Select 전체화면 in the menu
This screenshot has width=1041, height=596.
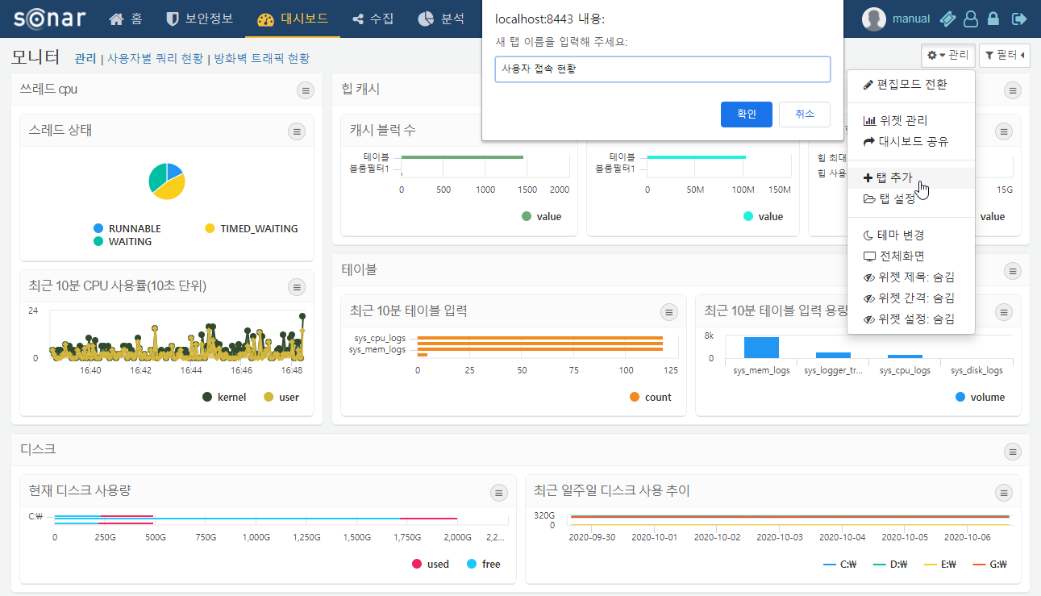[x=911, y=256]
